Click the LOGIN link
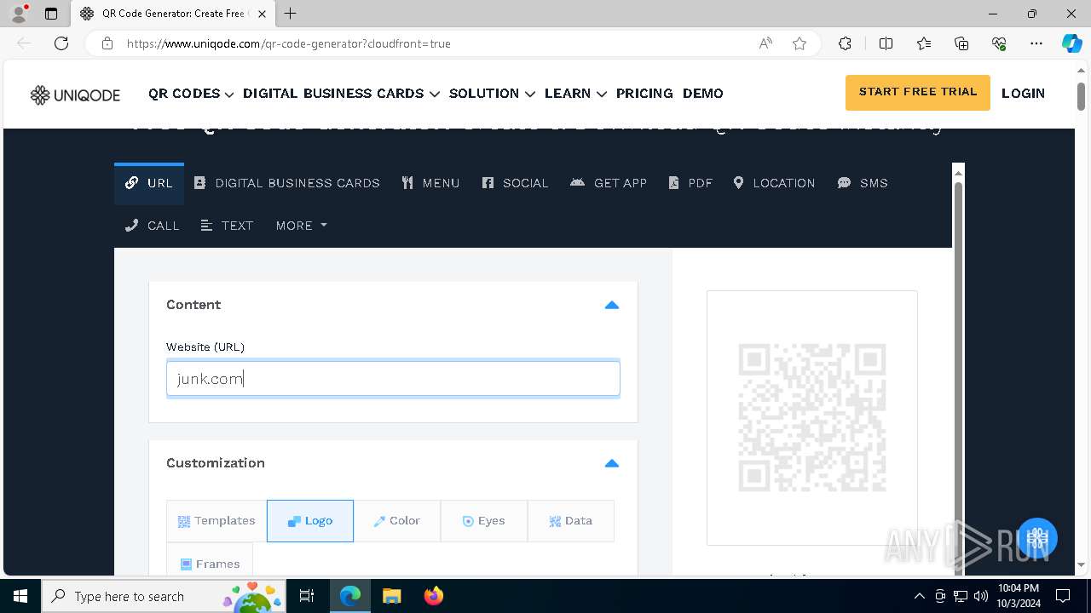The width and height of the screenshot is (1091, 613). (1023, 94)
